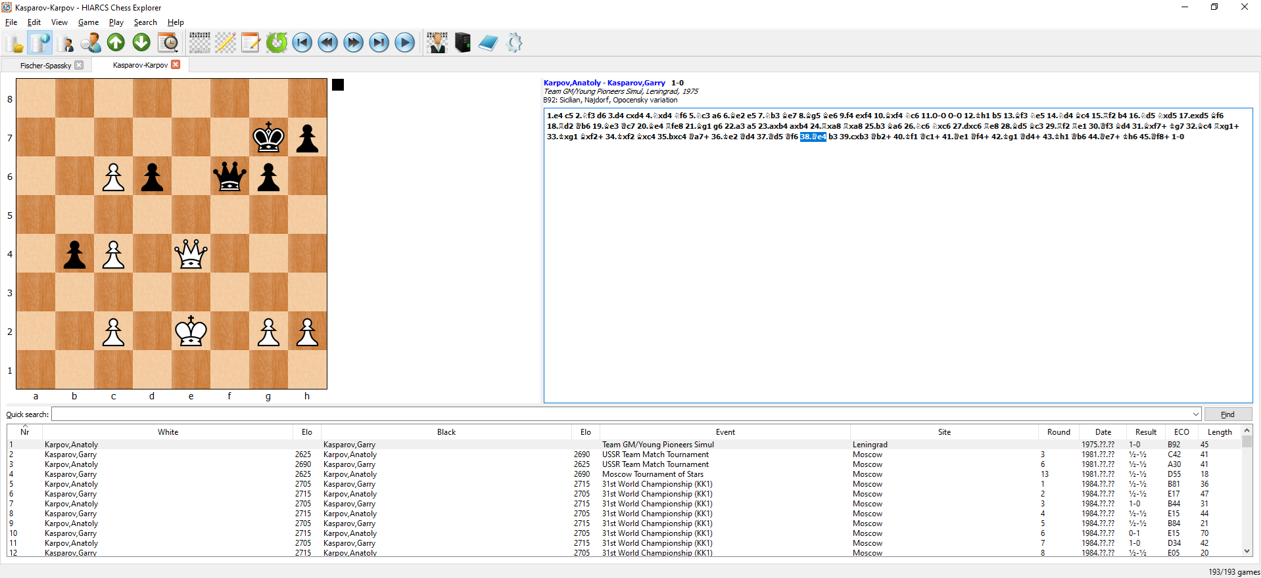Flip the board with green rotate icon

tap(277, 43)
